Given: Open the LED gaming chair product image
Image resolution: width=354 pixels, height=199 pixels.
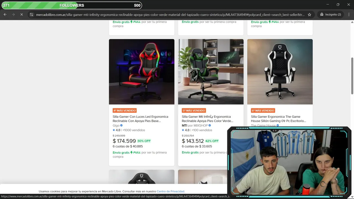Looking at the screenshot, I should [142, 72].
